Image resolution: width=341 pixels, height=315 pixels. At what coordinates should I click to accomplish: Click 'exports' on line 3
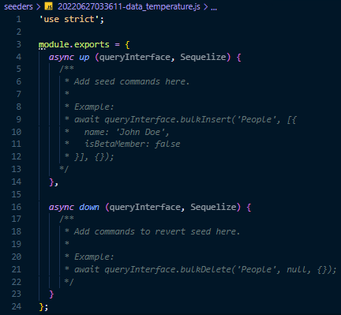[x=92, y=44]
